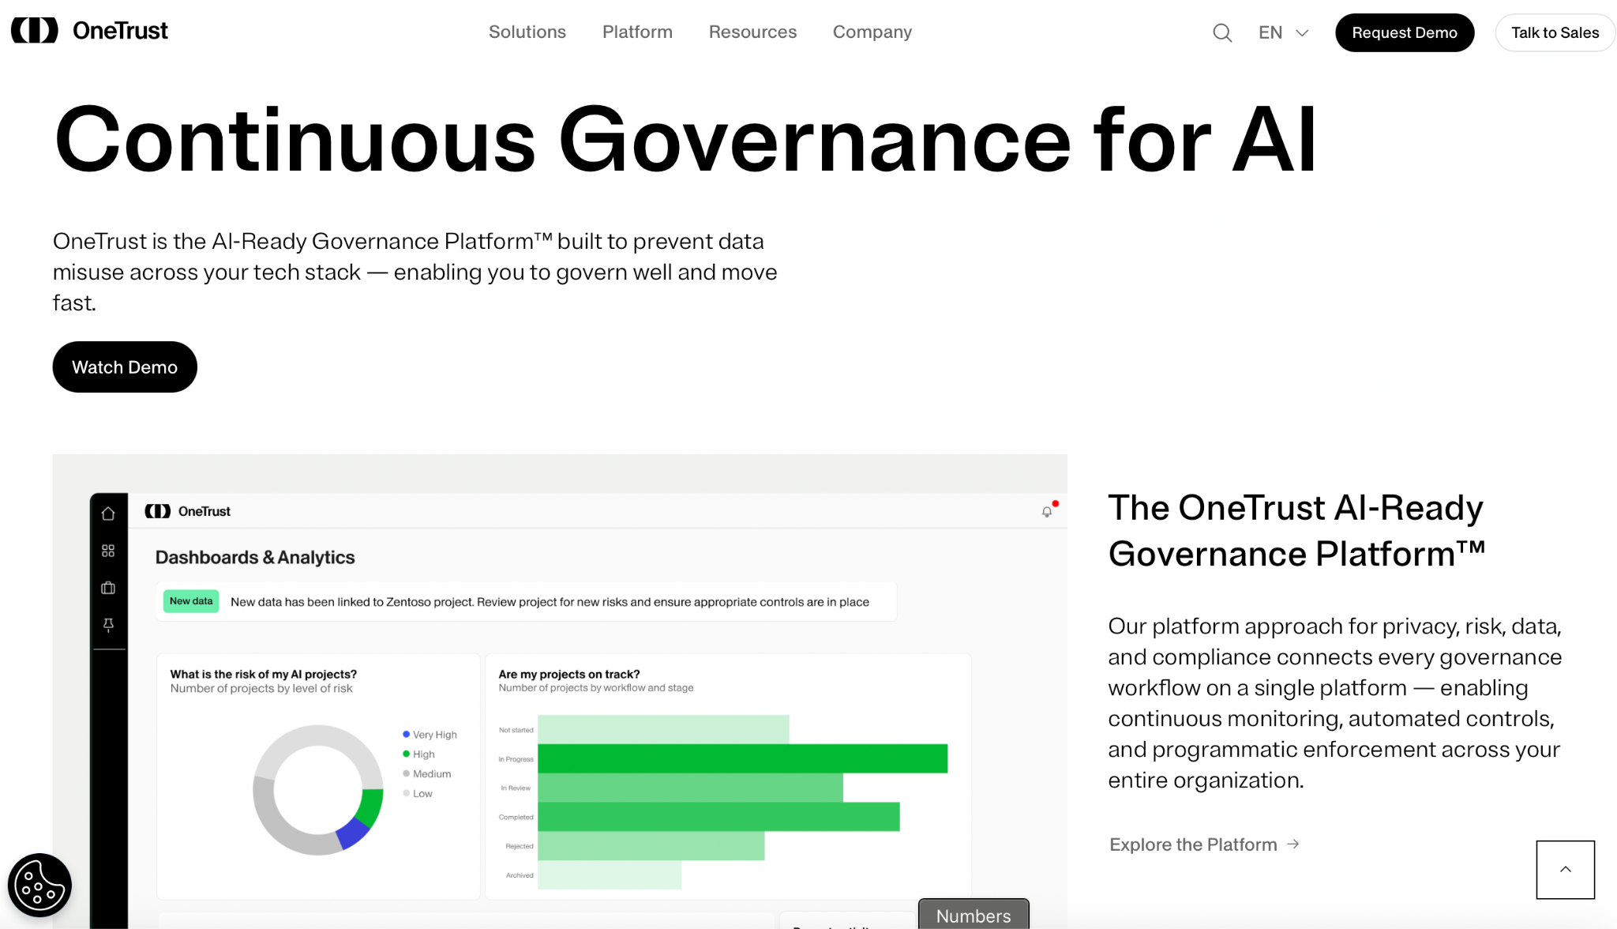Screen dimensions: 1617x929
Task: Click the Talk to Sales button
Action: [x=1555, y=32]
